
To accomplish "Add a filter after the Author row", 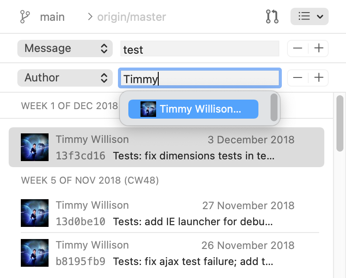I will [319, 78].
